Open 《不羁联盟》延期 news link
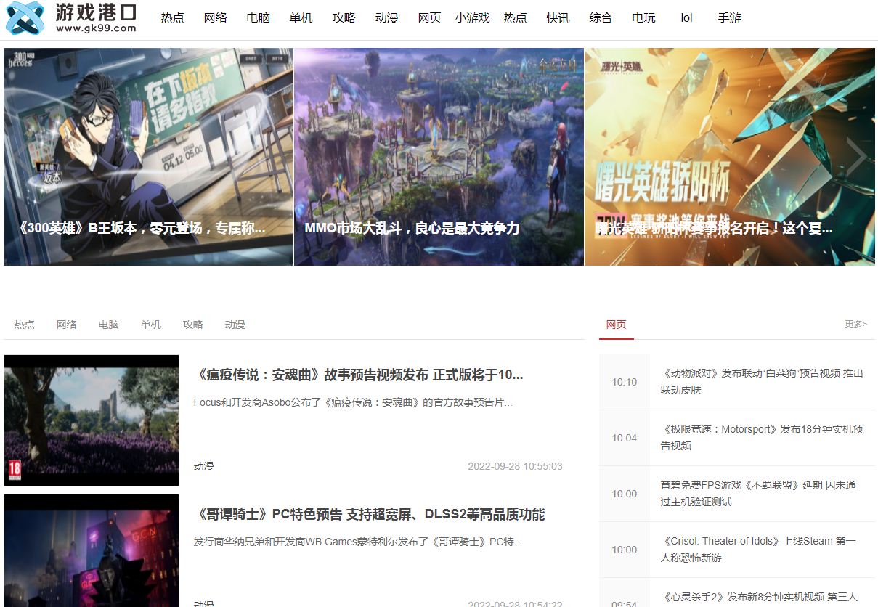This screenshot has width=878, height=607. pyautogui.click(x=758, y=493)
